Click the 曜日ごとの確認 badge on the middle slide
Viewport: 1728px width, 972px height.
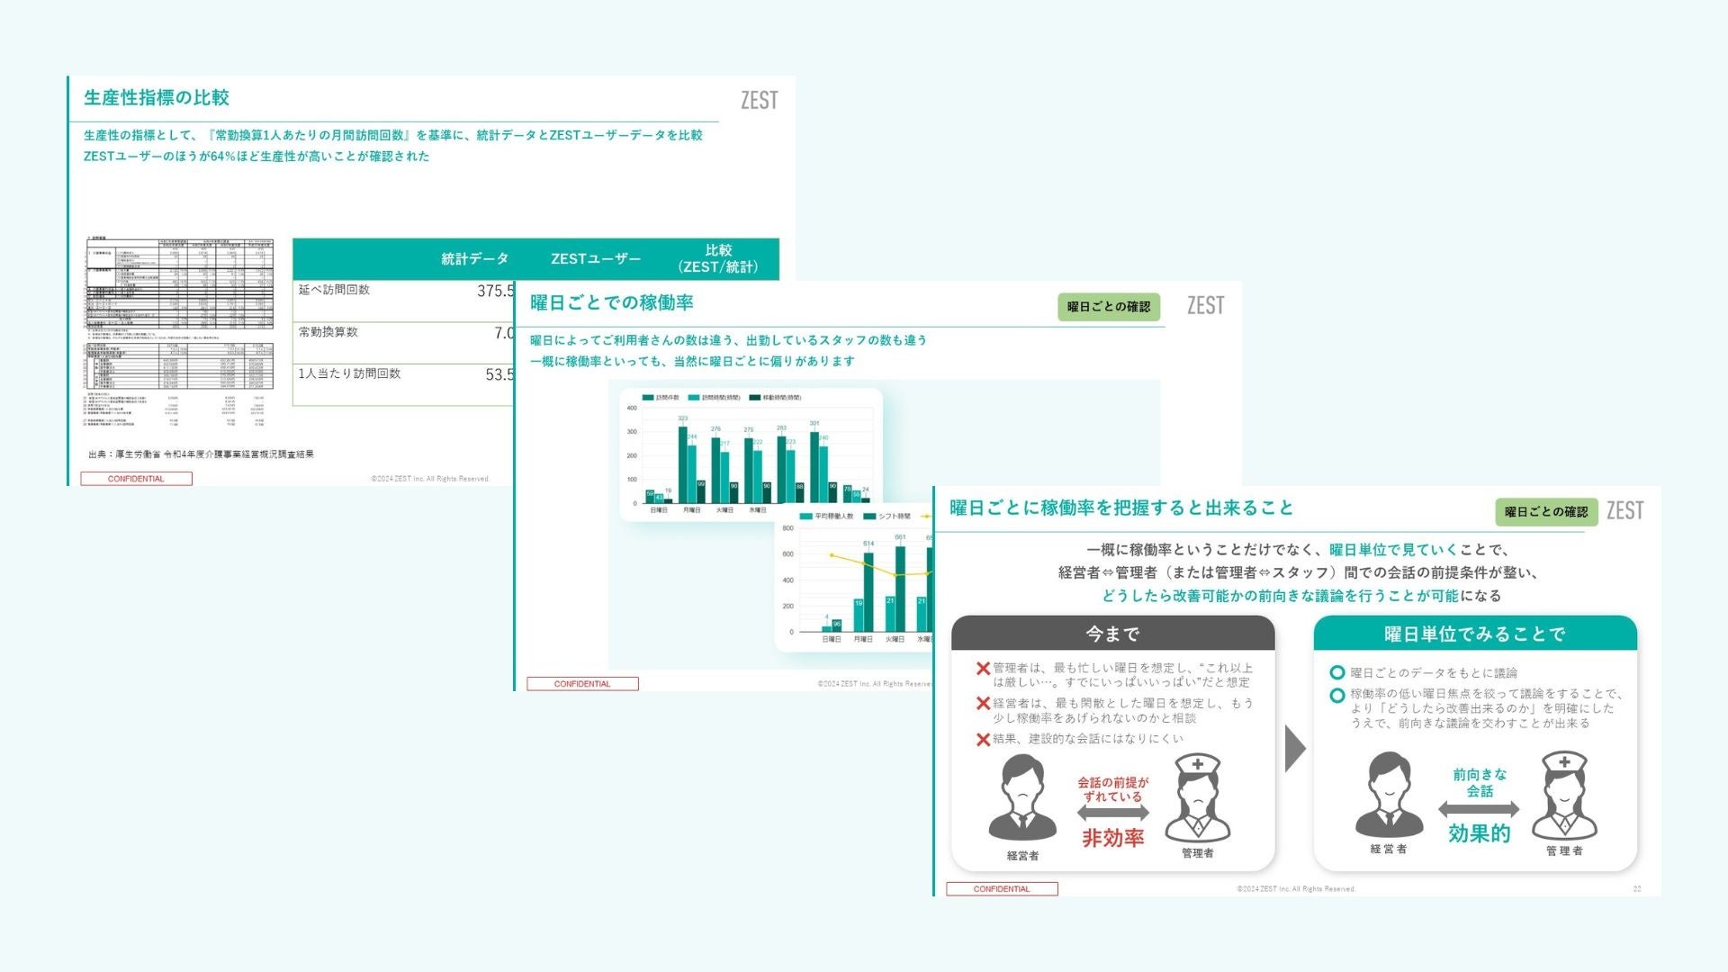pos(1108,307)
